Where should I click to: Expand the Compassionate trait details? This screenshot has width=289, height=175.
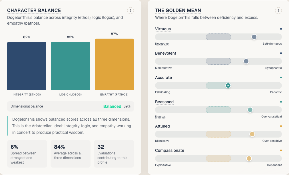click(170, 150)
